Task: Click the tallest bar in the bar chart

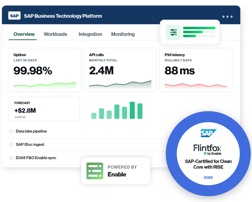Action: coord(132,110)
